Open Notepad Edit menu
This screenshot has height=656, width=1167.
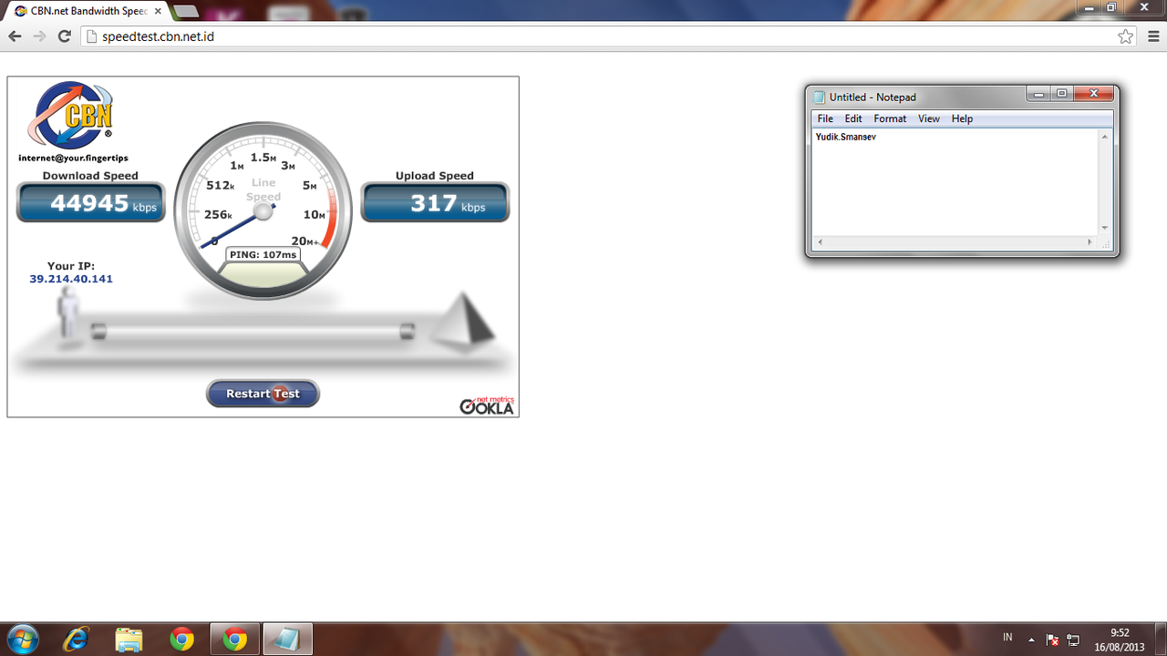pos(853,118)
